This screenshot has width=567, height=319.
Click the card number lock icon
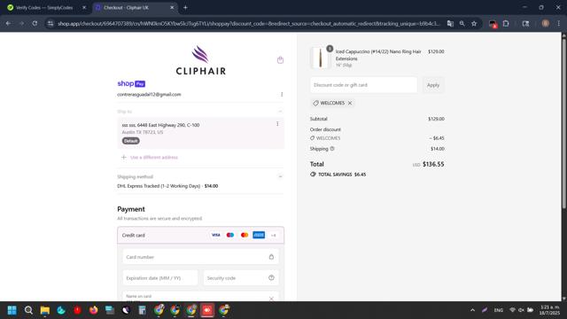pos(271,257)
